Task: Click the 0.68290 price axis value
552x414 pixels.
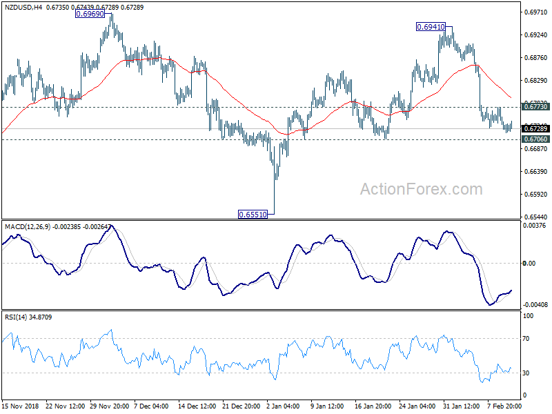Action: 536,81
